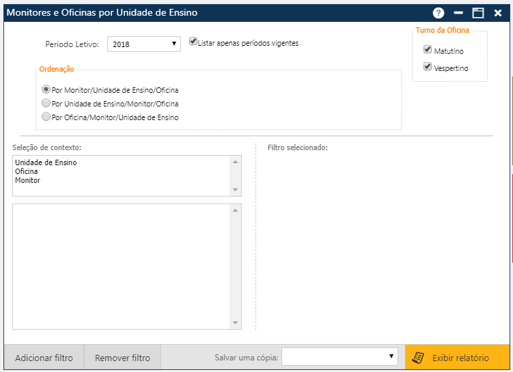The image size is (513, 372).
Task: Expand the Salvar uma cópia dropdown
Action: (x=339, y=356)
